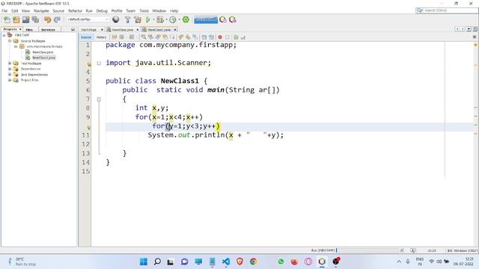Viewport: 479px width, 269px height.
Task: Click the Find Selection magnifier icon
Action: click(x=143, y=37)
